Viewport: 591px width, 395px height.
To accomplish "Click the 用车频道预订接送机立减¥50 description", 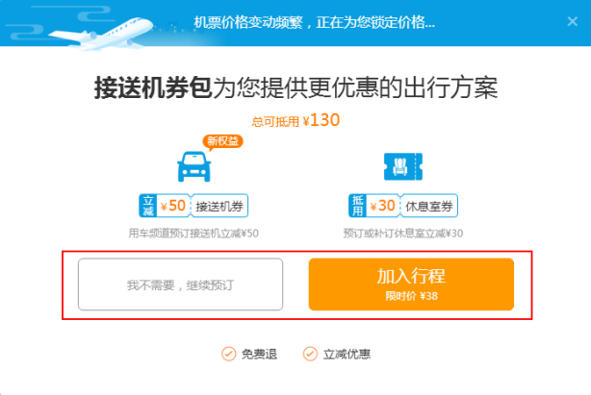I will [193, 233].
